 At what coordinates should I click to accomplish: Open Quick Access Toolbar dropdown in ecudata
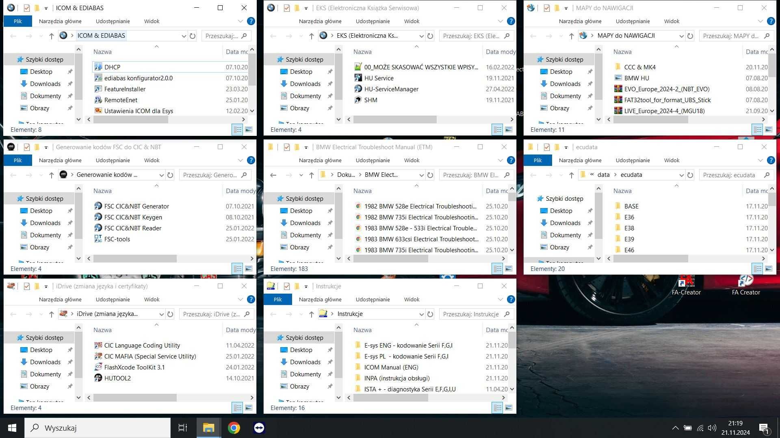(x=566, y=147)
